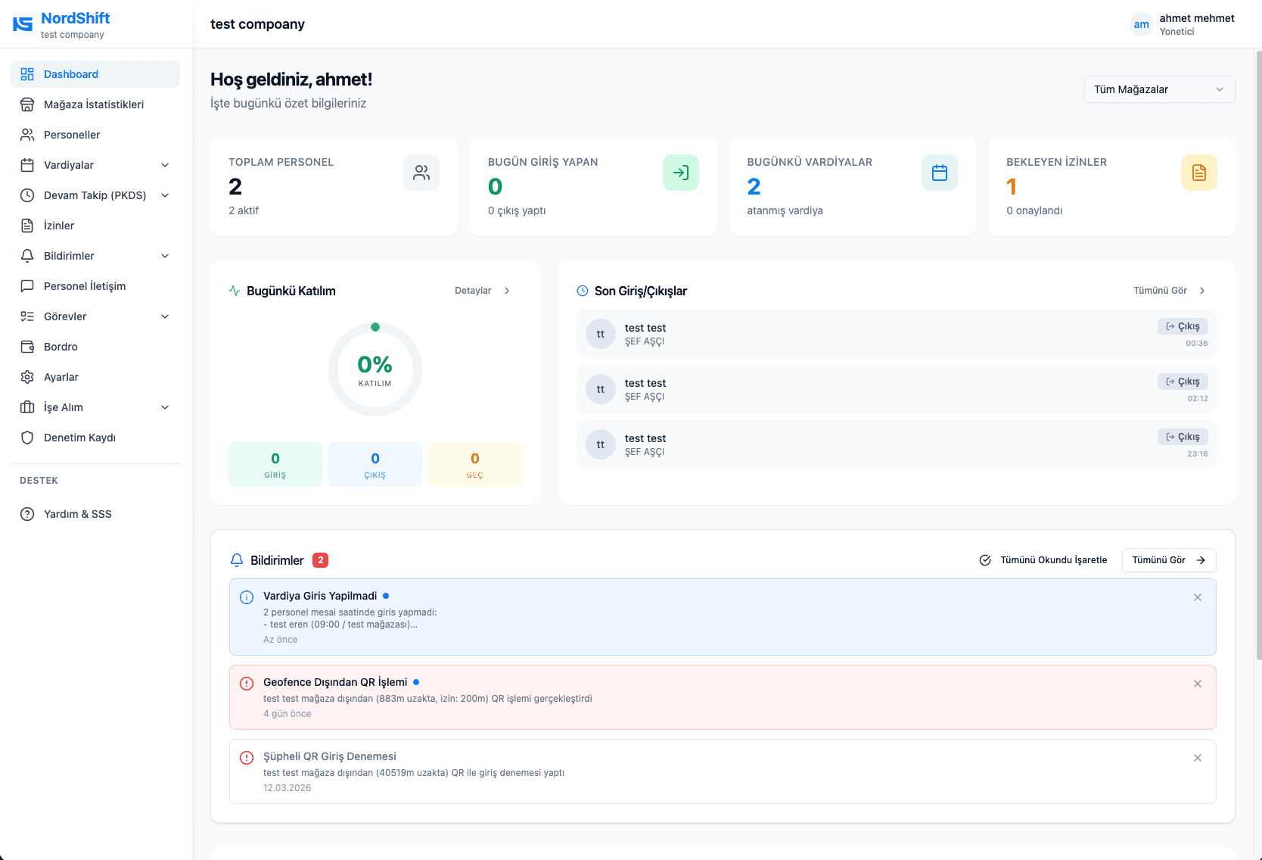Open the Ayarlar settings icon
The image size is (1262, 860).
click(27, 377)
